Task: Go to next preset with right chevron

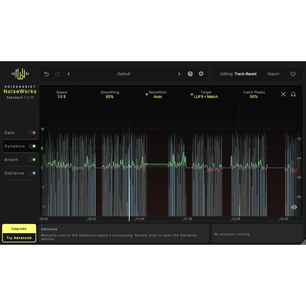Action: coord(179,74)
